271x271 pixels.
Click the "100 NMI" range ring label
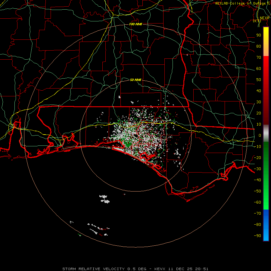click(x=135, y=24)
